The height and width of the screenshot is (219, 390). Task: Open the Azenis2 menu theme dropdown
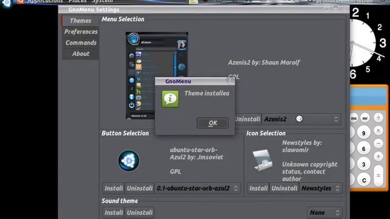click(301, 119)
